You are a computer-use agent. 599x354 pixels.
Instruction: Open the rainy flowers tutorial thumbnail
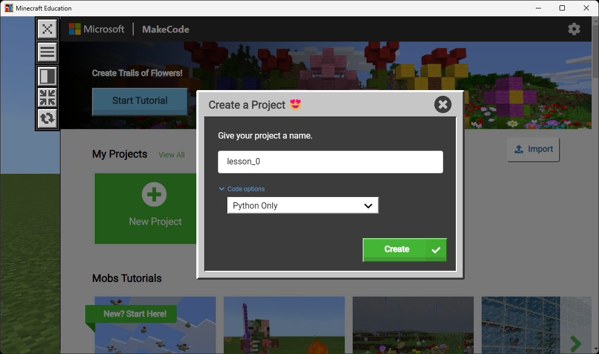(413, 325)
